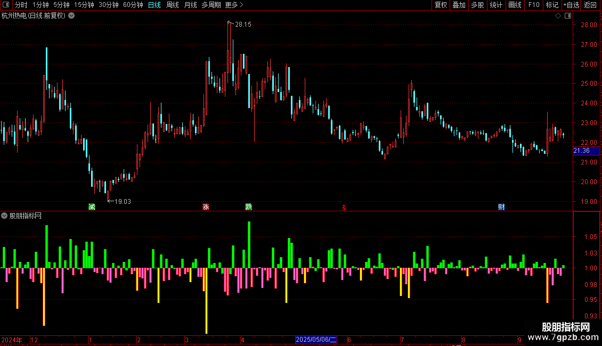
Task: Click the green 跌 event marker
Action: [249, 207]
